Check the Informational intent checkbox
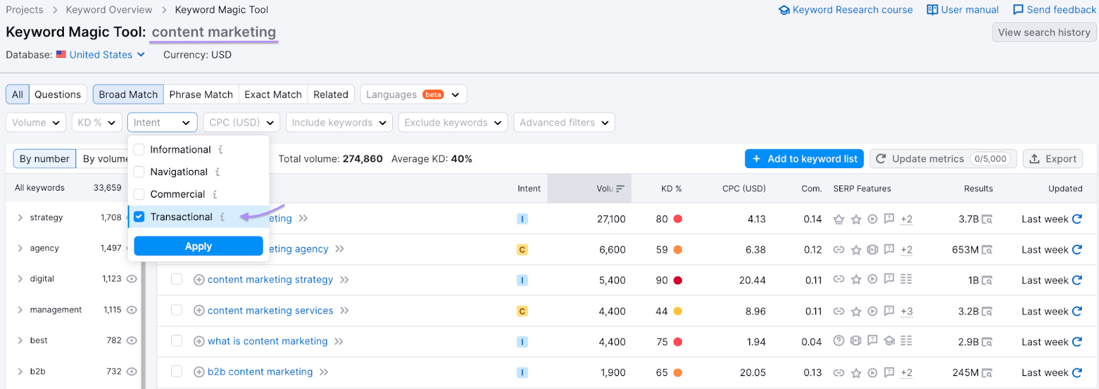The height and width of the screenshot is (389, 1099). [139, 150]
